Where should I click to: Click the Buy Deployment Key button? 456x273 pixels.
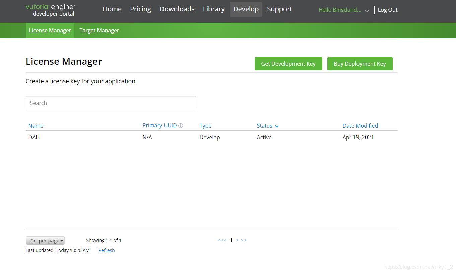tap(360, 64)
